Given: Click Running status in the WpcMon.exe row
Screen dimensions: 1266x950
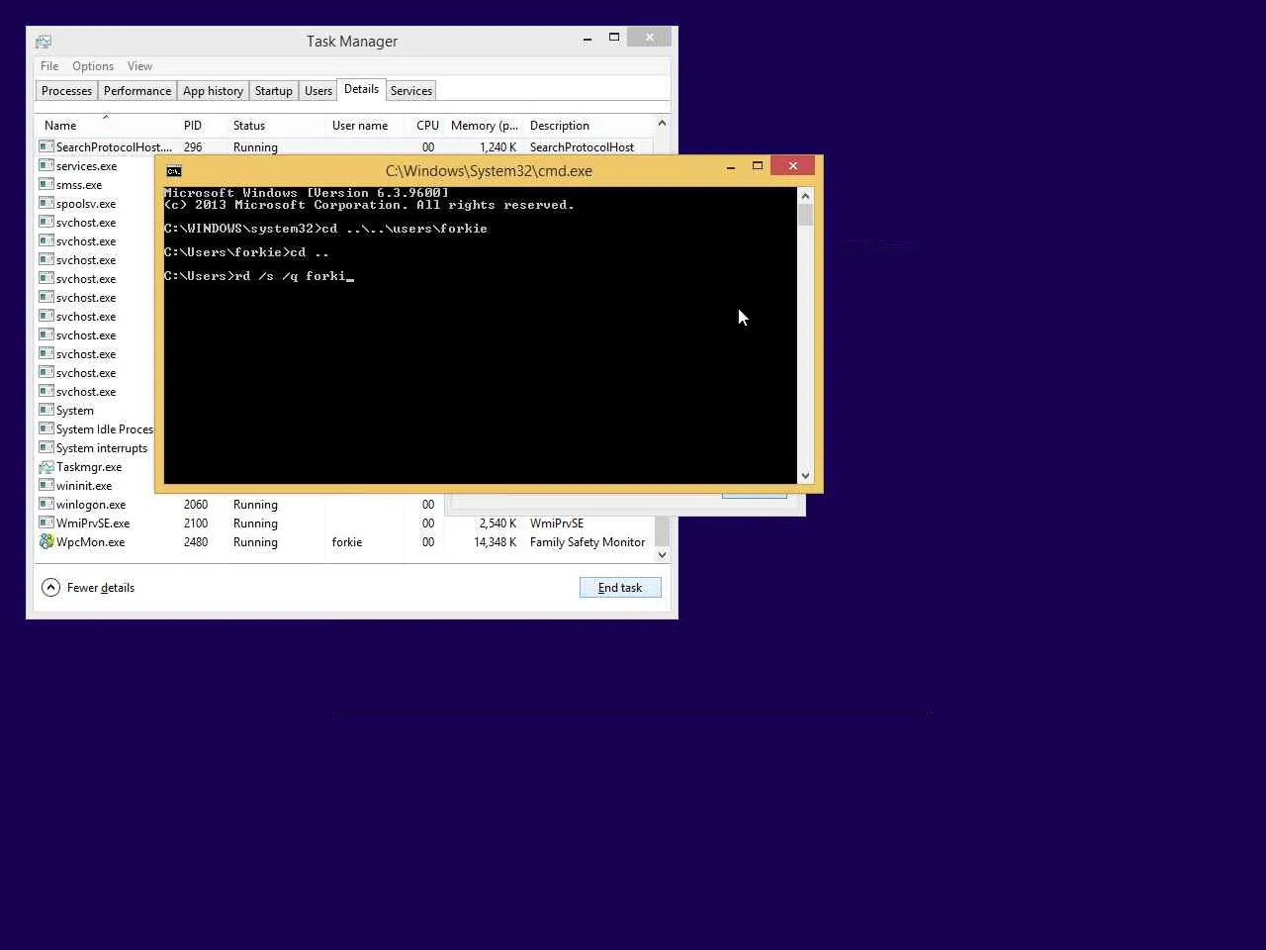Looking at the screenshot, I should [255, 542].
